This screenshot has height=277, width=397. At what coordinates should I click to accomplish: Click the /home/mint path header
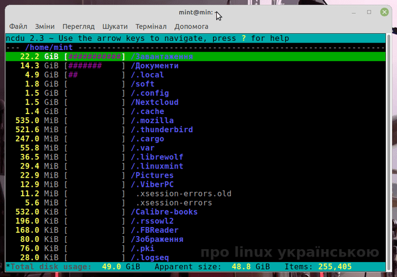[49, 47]
